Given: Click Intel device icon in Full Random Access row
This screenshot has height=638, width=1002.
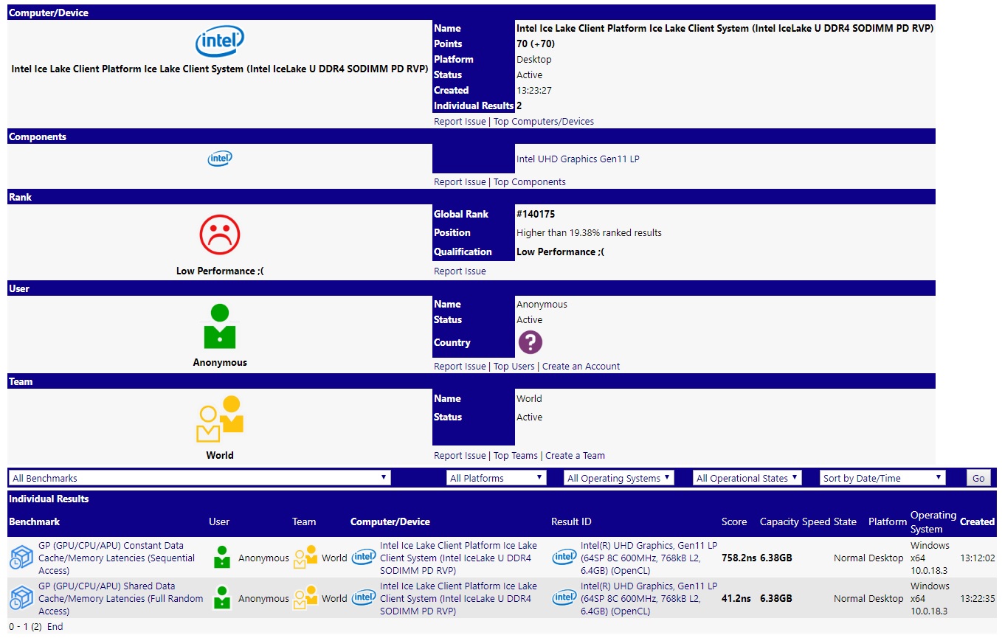Looking at the screenshot, I should (364, 597).
